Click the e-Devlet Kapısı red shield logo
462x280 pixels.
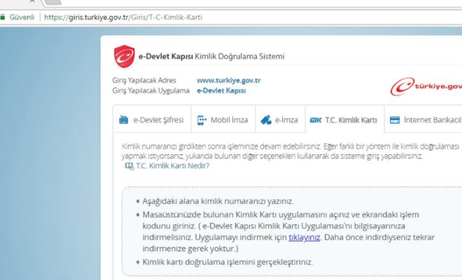(x=125, y=56)
